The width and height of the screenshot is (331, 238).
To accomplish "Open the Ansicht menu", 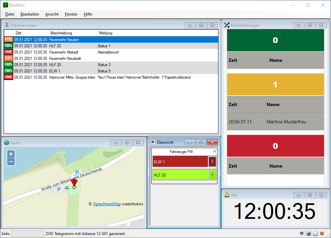I will click(52, 14).
